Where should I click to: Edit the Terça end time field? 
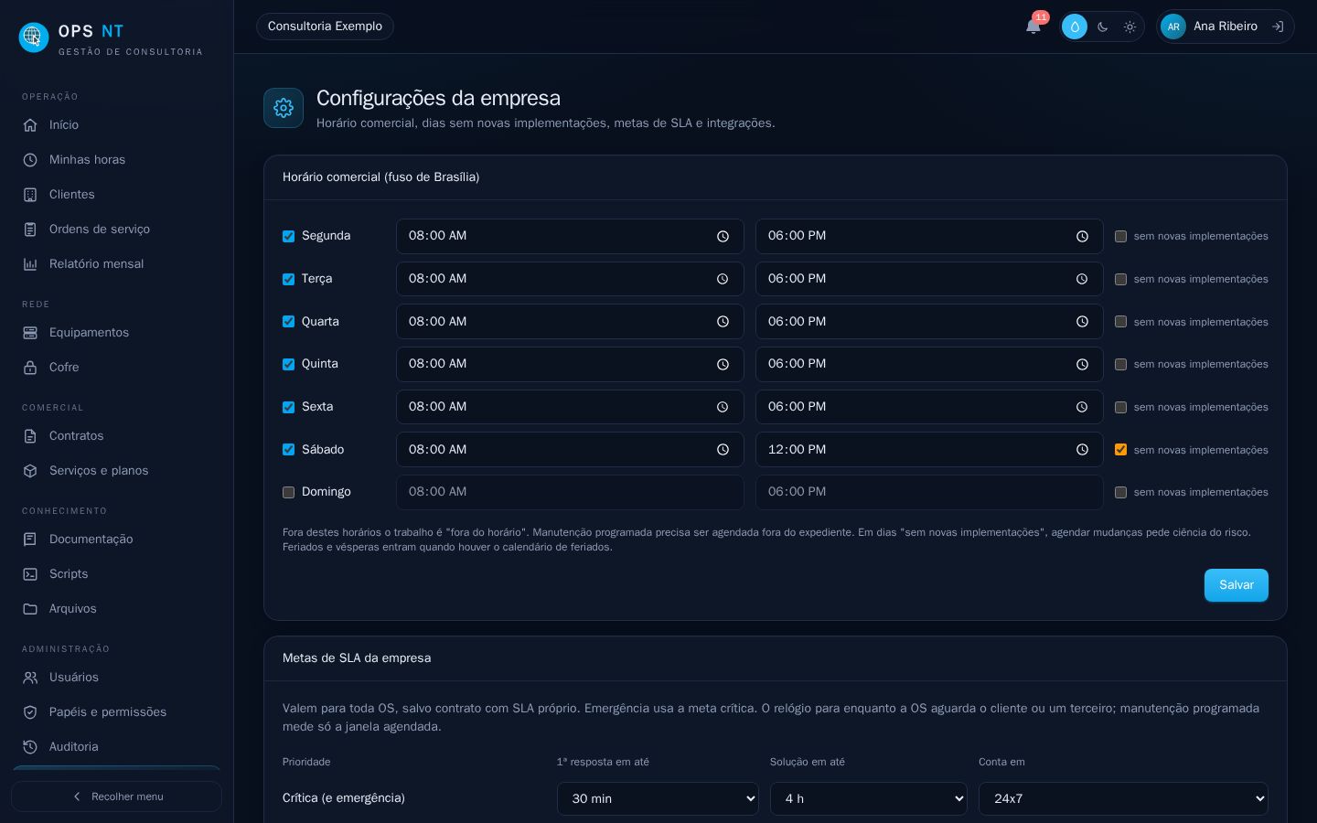[x=929, y=279]
